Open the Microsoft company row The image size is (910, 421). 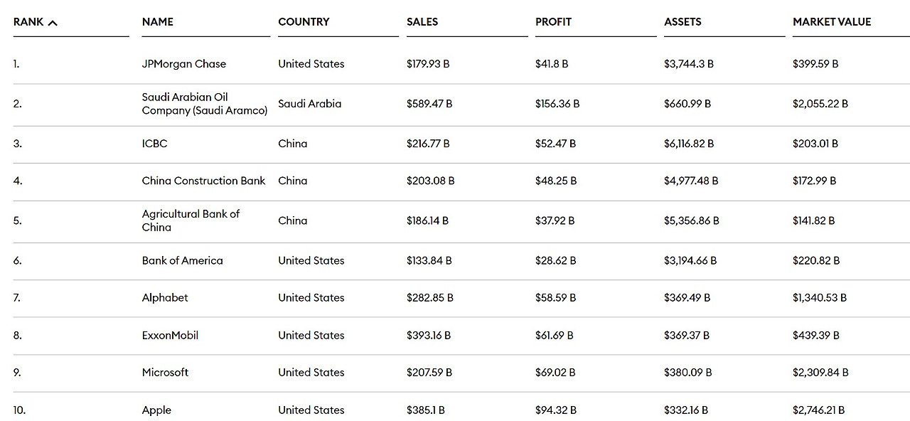click(x=165, y=373)
